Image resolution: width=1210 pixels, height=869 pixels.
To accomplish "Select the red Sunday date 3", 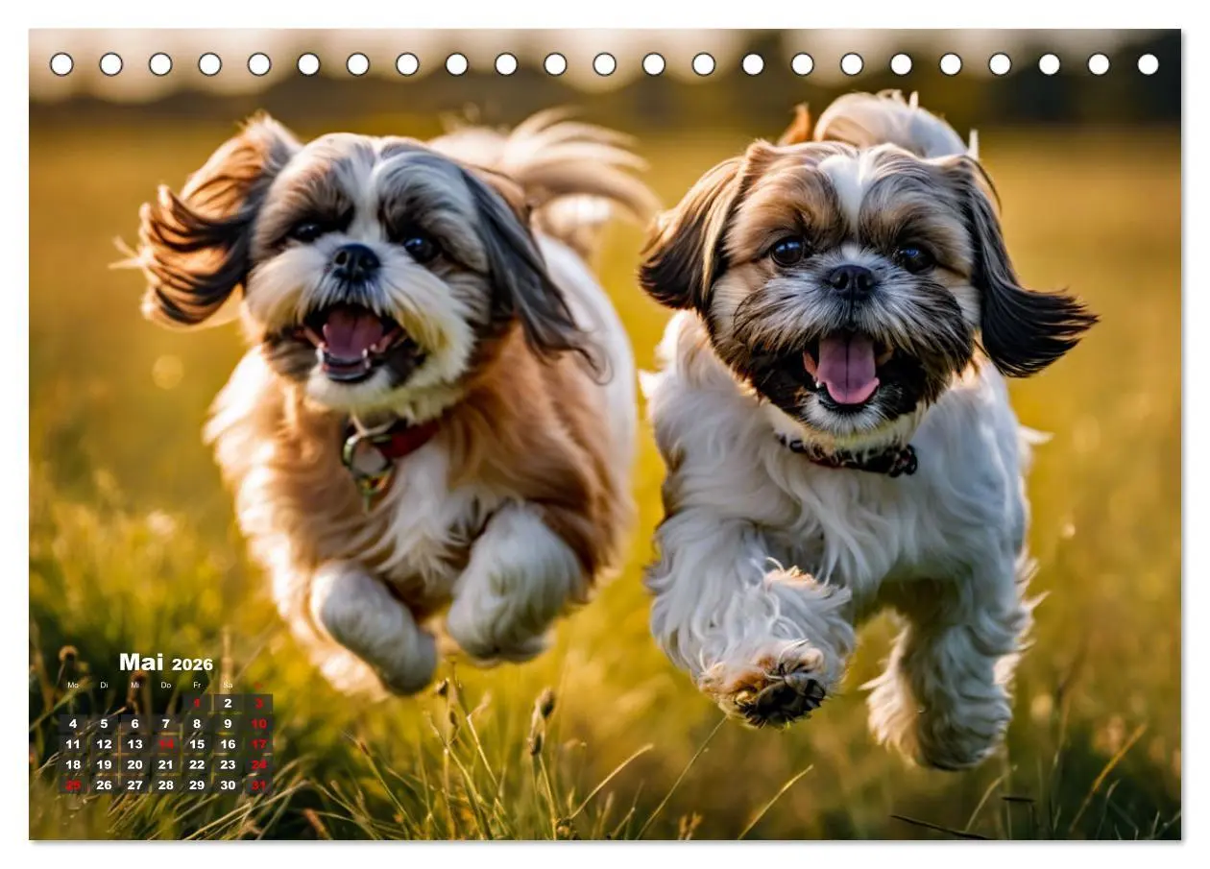I will [x=258, y=703].
